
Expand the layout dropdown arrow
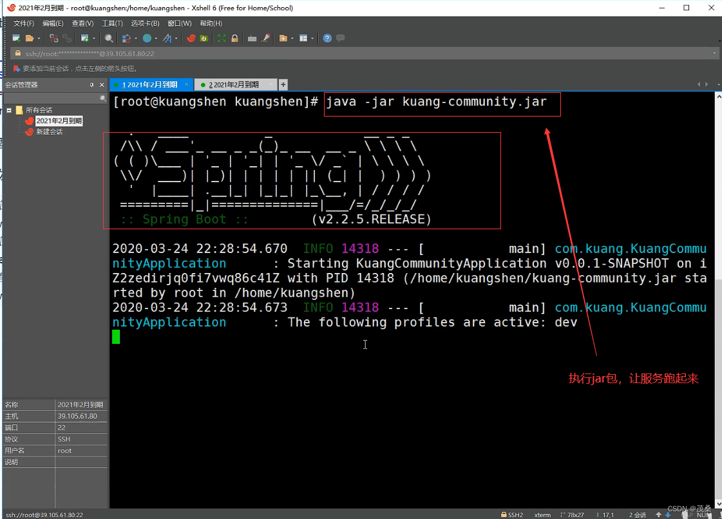(x=312, y=38)
